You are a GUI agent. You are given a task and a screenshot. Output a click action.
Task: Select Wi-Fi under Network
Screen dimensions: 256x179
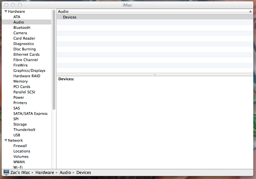[18, 167]
